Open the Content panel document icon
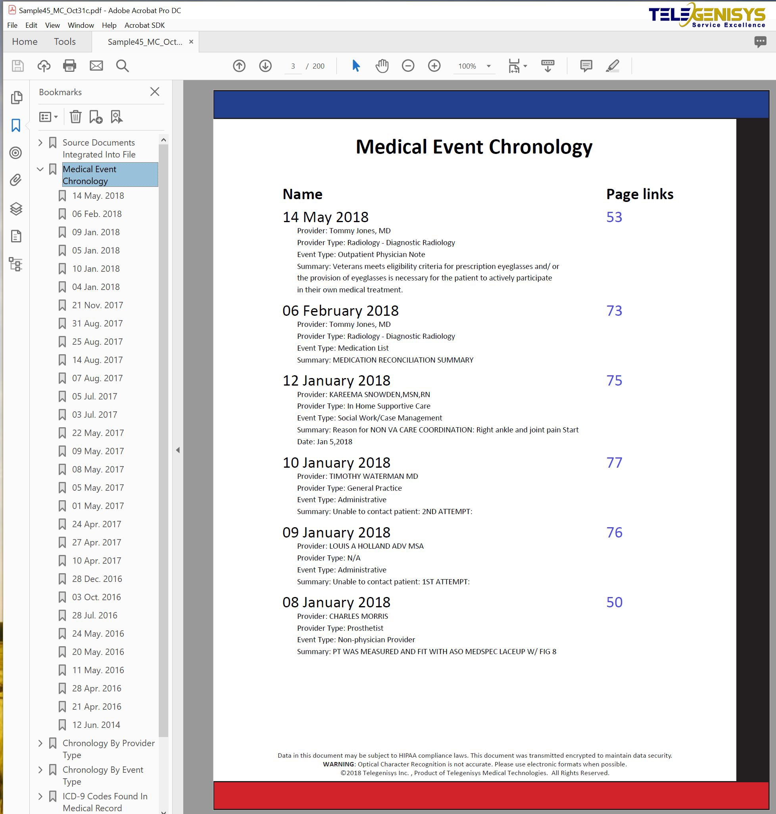Screen dimensions: 776x814 16,236
